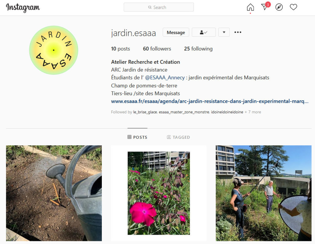
Task: Open the three-dot profile options menu
Action: 238,32
